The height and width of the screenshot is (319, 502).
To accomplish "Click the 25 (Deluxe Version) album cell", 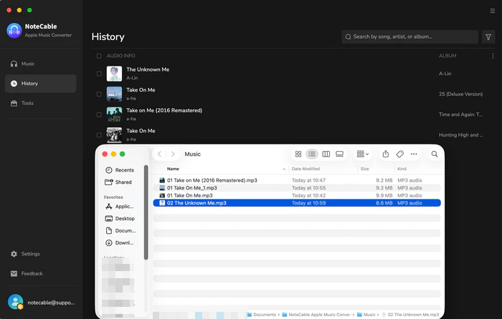I will pyautogui.click(x=460, y=94).
